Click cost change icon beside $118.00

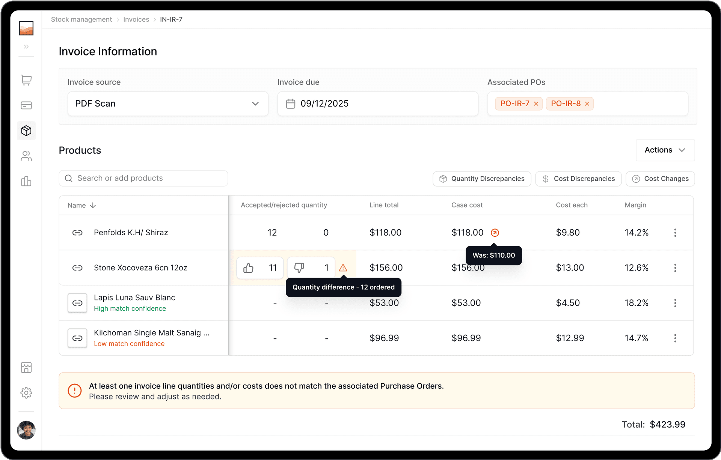pos(495,233)
